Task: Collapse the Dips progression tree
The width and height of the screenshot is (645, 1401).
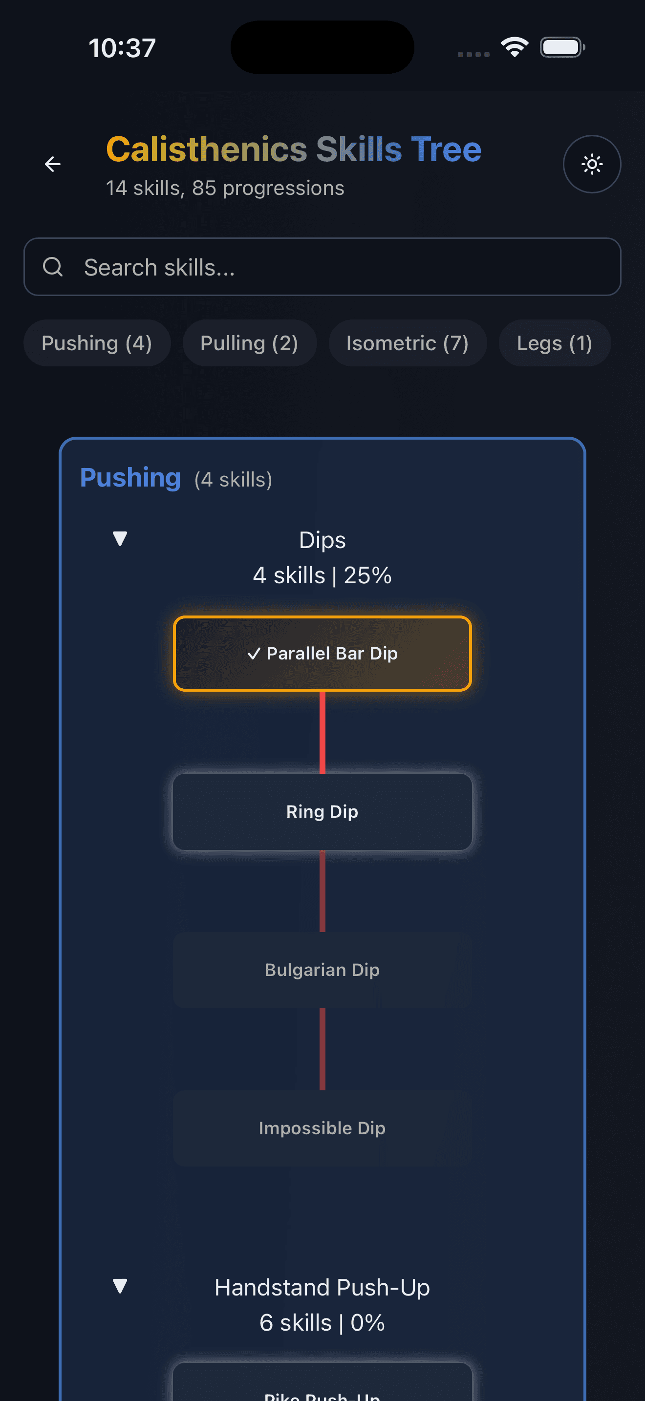Action: (119, 539)
